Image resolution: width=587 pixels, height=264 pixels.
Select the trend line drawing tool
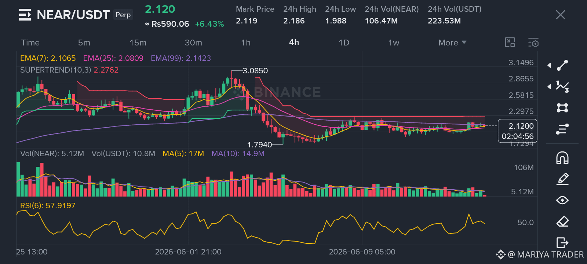562,65
